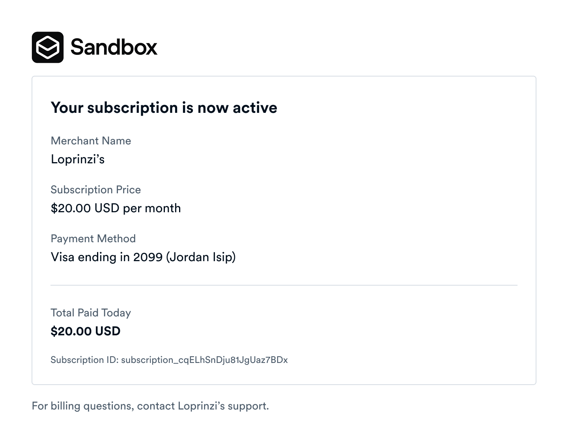Click the 'Subscription ID:' label

[x=84, y=360]
